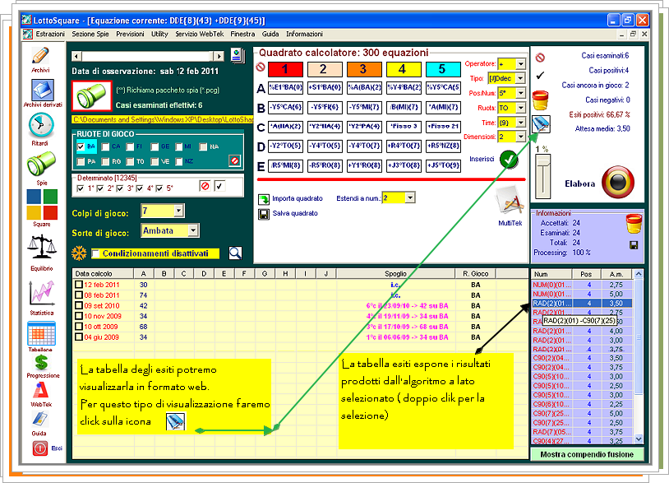Click the right arrow of the date scrollbar
Screen dimensions: 669x483
[219, 56]
